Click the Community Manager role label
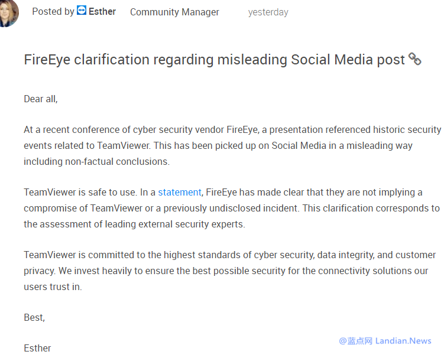444x358 pixels. [x=174, y=12]
